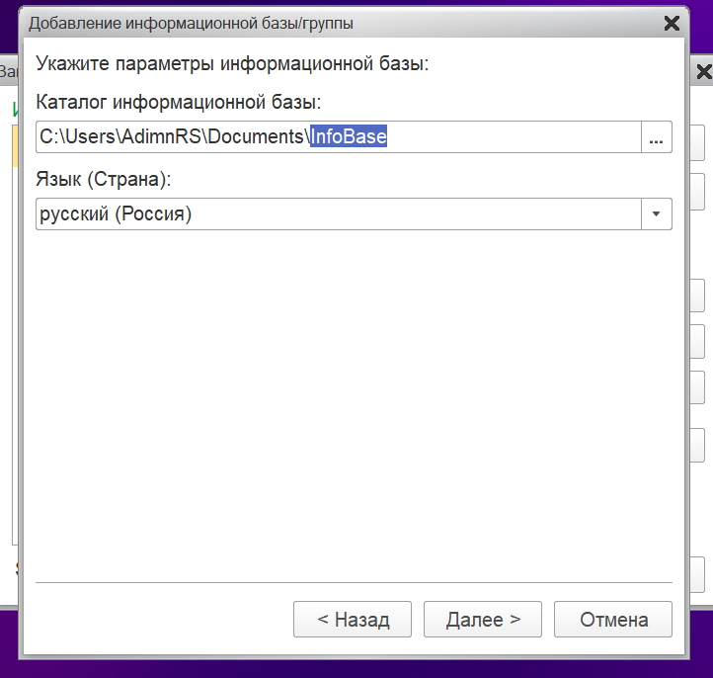Viewport: 713px width, 678px height.
Task: Click the blank dialog area below language field
Action: click(354, 395)
